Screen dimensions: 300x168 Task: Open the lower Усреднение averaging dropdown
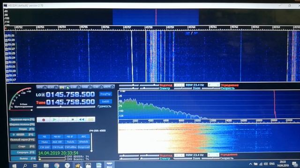[x=213, y=155]
